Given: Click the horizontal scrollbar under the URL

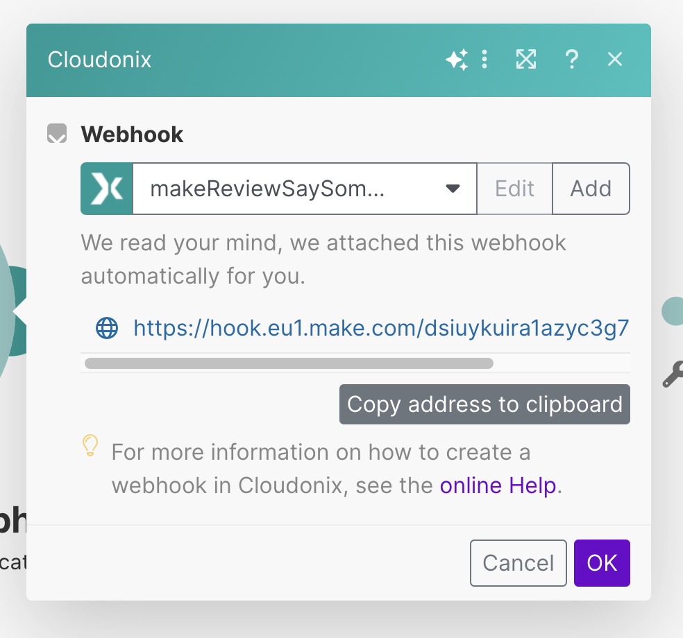Looking at the screenshot, I should click(289, 363).
